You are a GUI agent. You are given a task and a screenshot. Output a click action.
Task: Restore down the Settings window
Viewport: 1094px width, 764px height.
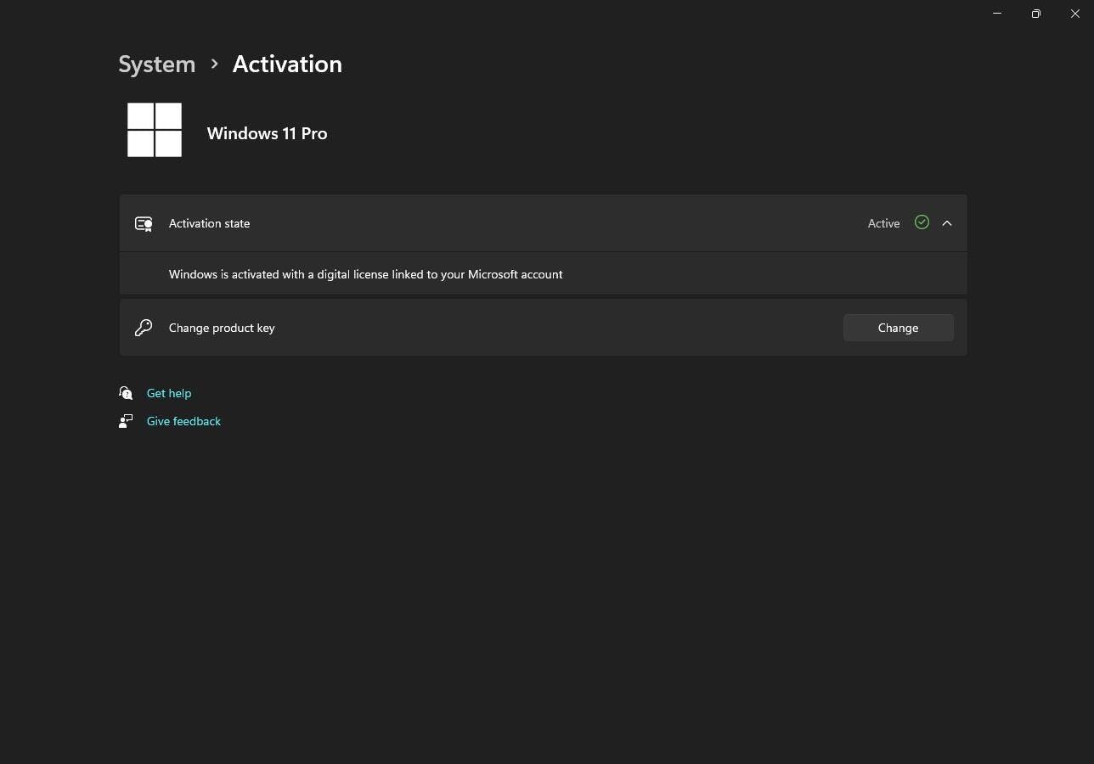pyautogui.click(x=1035, y=14)
